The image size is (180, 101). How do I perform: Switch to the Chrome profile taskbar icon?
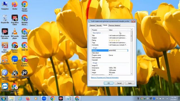point(77,98)
